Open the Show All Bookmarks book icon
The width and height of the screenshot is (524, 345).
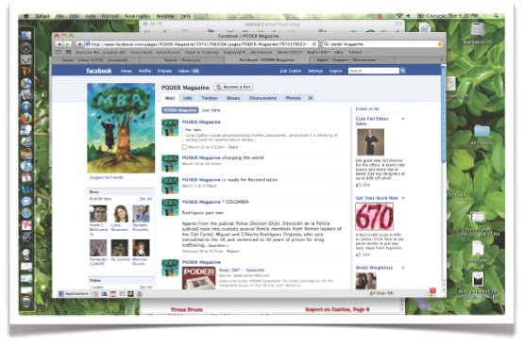click(x=59, y=52)
